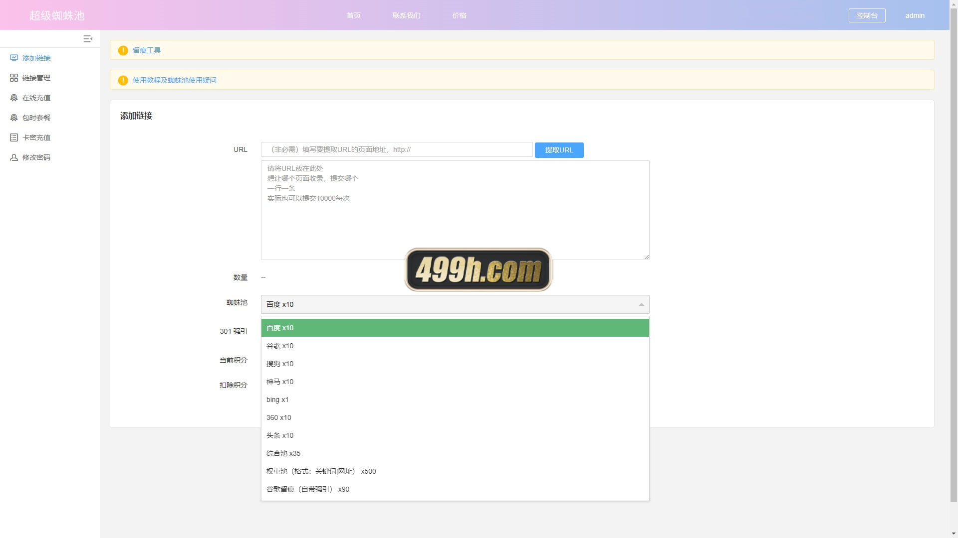Go to 修改密码 in sidebar
The width and height of the screenshot is (958, 538).
click(36, 157)
